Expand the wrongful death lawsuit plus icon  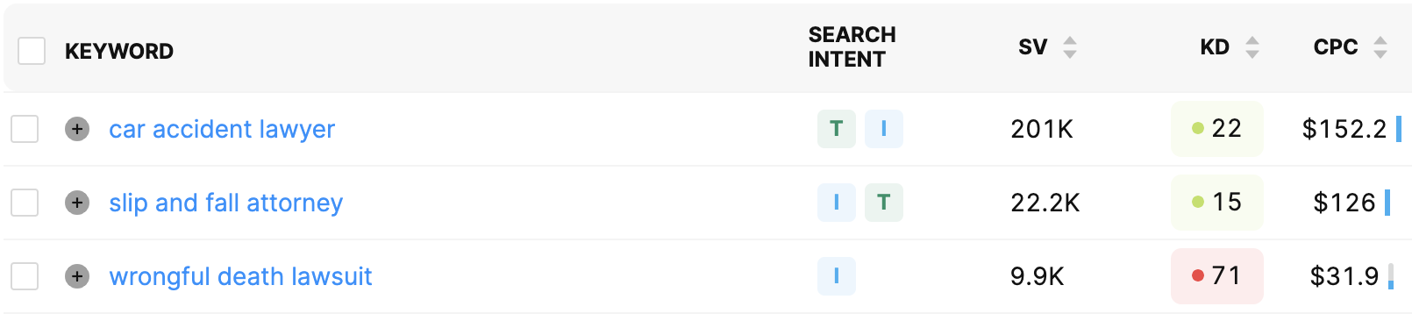tap(77, 276)
